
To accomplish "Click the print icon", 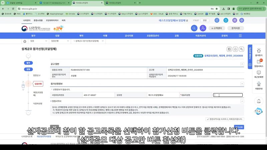I will [235, 49].
